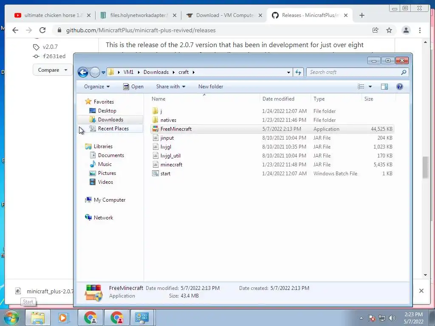This screenshot has width=435, height=326.
Task: Go back in Chrome
Action: tap(15, 30)
